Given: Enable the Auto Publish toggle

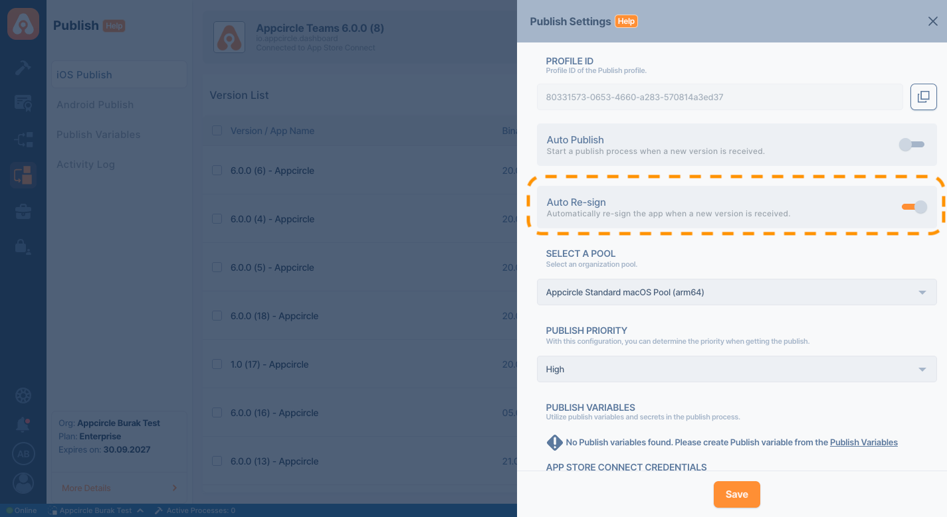Looking at the screenshot, I should pos(911,145).
